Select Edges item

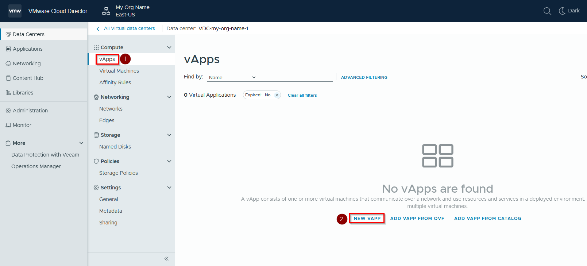point(107,120)
